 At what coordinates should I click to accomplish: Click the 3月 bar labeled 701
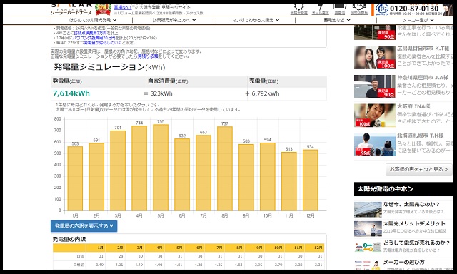pyautogui.click(x=118, y=171)
